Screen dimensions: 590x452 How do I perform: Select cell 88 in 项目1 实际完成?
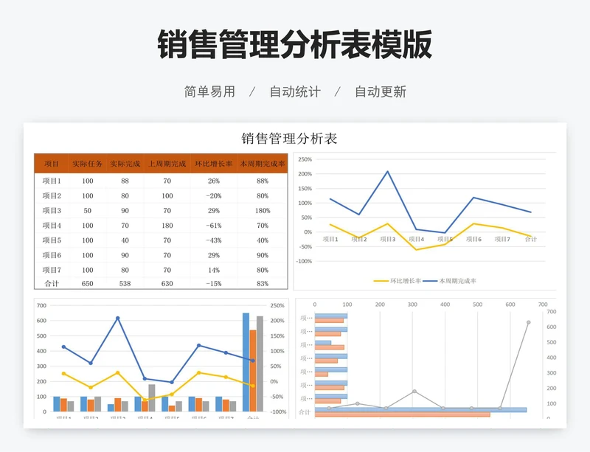125,181
